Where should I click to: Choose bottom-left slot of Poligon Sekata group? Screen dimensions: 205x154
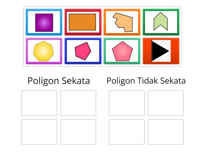tap(39, 132)
